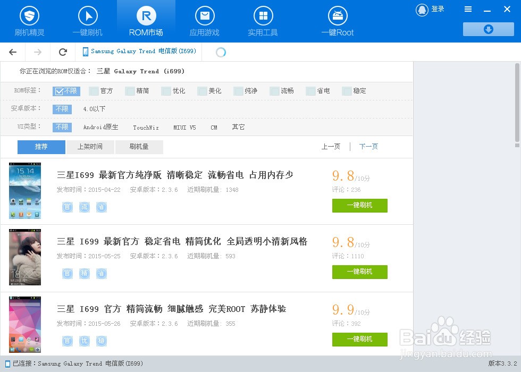Click 官 tag badge on 完美ROOT ROM
Image resolution: width=521 pixels, height=372 pixels.
68,341
